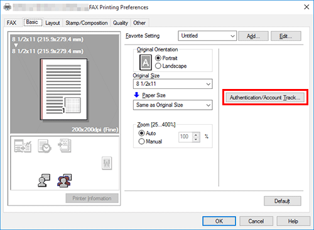Open the Favorite Setting dropdown
The image size is (314, 230).
tap(207, 36)
